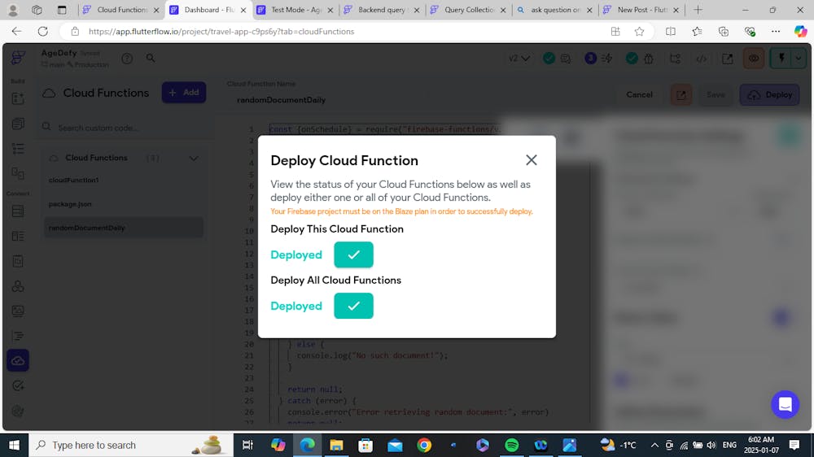Screen dimensions: 814x457
Task: Click the purple badge showing 3
Action: click(590, 58)
